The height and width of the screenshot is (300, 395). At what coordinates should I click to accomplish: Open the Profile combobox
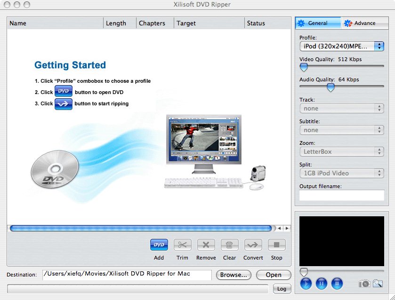point(342,46)
